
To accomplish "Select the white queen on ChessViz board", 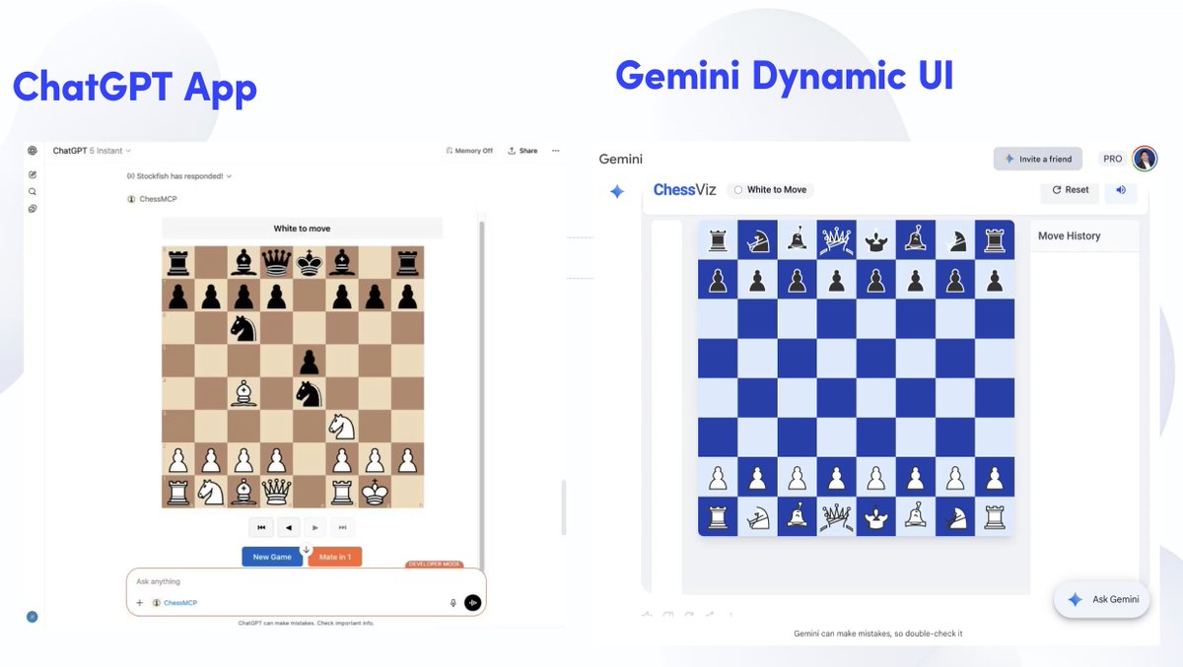I will [837, 517].
